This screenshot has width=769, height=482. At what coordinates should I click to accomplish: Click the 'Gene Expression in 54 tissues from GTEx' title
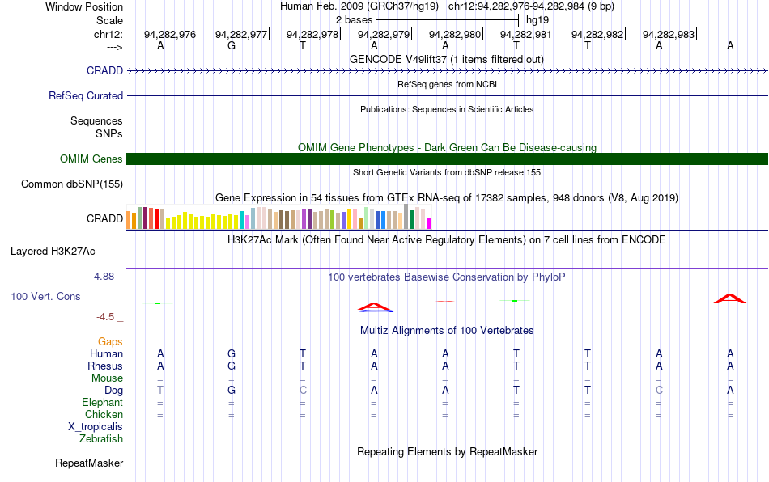coord(447,198)
